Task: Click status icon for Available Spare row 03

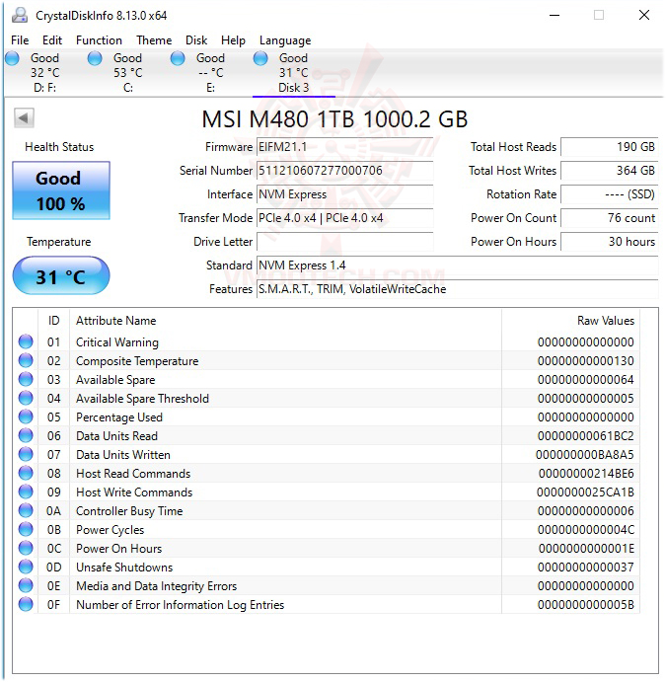Action: (26, 379)
